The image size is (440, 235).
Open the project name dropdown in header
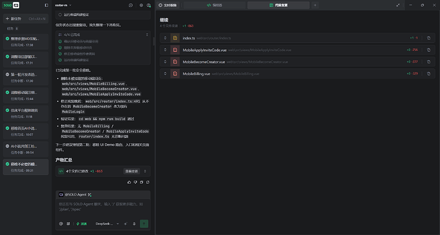(63, 5)
